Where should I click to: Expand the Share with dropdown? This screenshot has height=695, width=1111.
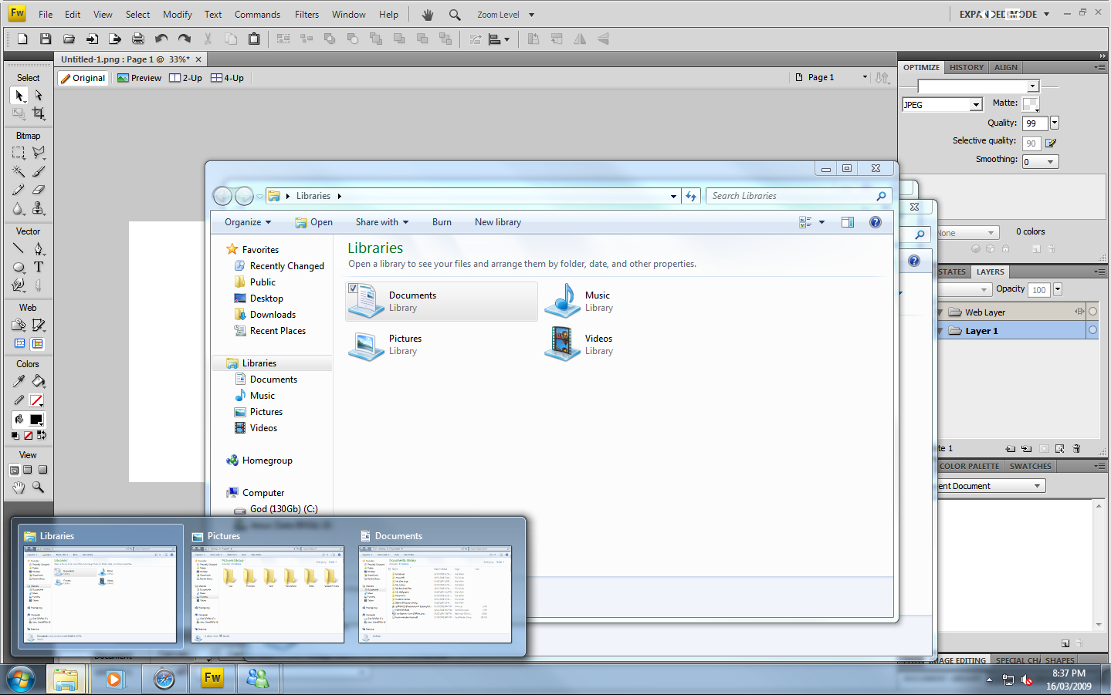[x=382, y=222]
